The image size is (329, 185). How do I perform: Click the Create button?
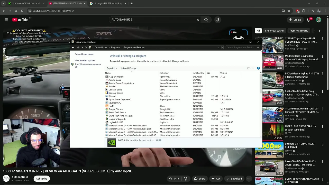click(295, 20)
